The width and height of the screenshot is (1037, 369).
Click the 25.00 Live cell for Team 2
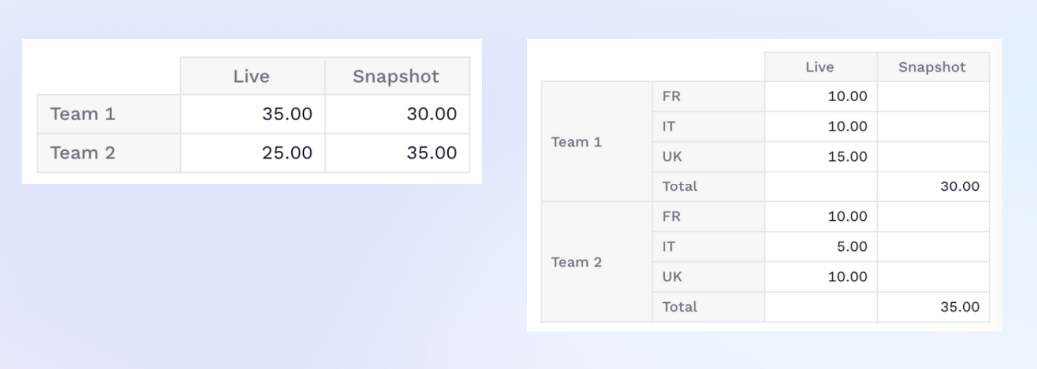click(x=252, y=153)
